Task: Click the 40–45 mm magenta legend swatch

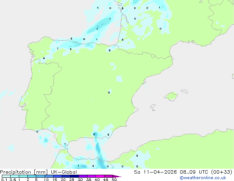Action: [x=100, y=176]
